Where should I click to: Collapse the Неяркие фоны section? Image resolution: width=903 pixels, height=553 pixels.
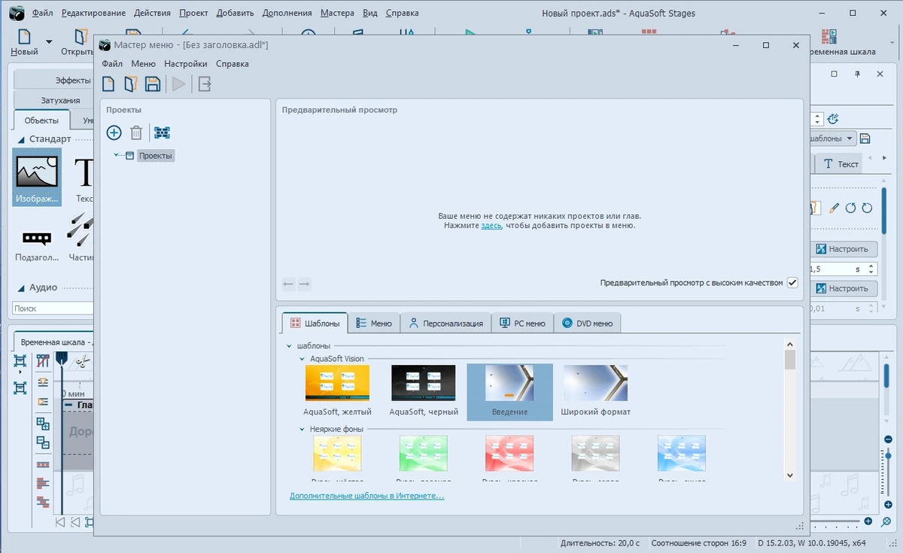[303, 429]
